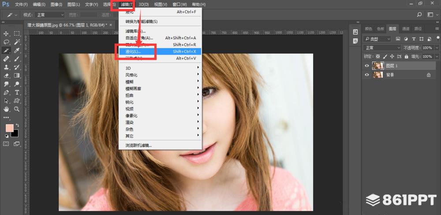Select the Magic Wand tool

pyautogui.click(x=17, y=42)
